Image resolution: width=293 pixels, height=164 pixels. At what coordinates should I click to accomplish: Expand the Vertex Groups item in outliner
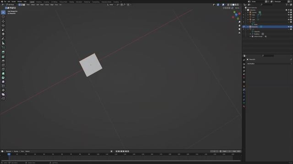250,36
